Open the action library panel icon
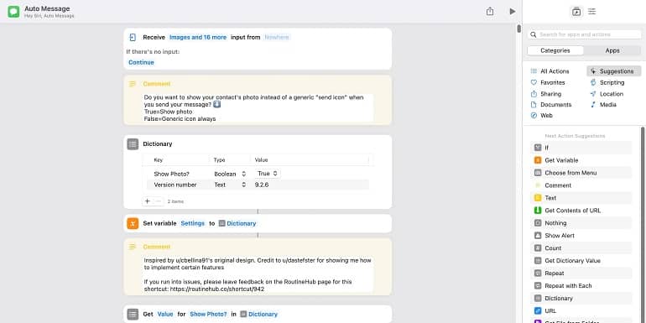Screen dimensions: 646x323 [x=576, y=12]
